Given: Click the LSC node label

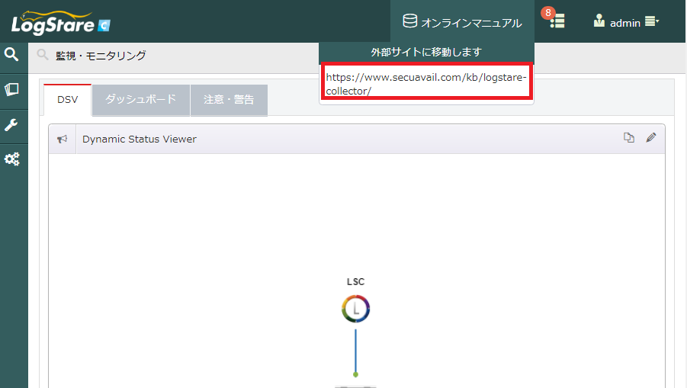Looking at the screenshot, I should [356, 281].
